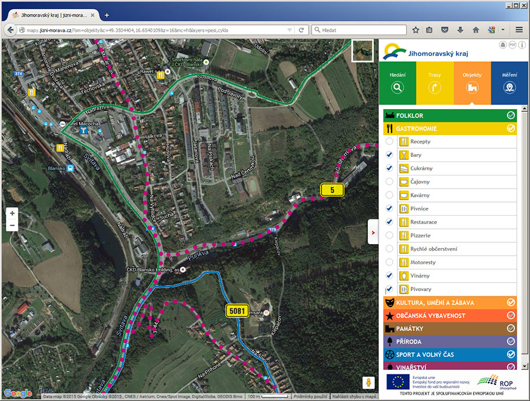This screenshot has width=530, height=401.
Task: Click bar marker near Hotel Macocha
Action: point(83,130)
